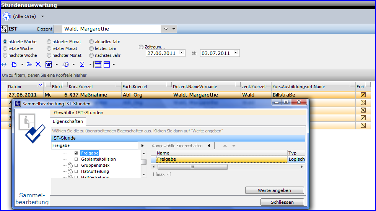Click the left arrow beside Ausgewählte Eigenschaften
The height and width of the screenshot is (211, 376).
209,146
